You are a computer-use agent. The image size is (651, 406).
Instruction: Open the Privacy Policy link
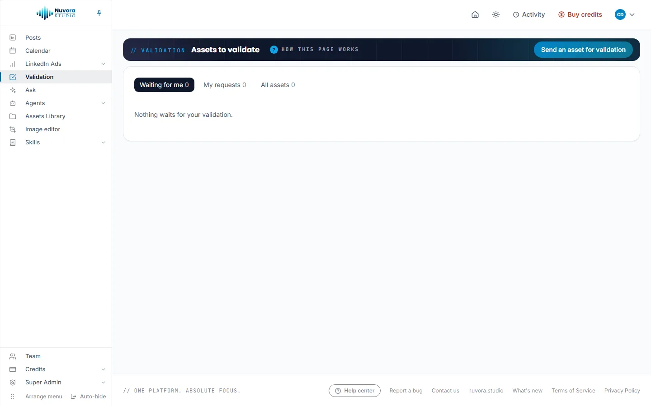[x=622, y=391]
